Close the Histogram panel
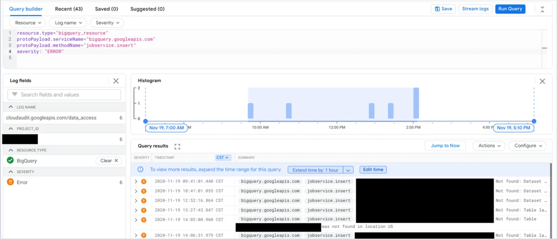Viewport: 557px width, 240px height. pos(542,81)
